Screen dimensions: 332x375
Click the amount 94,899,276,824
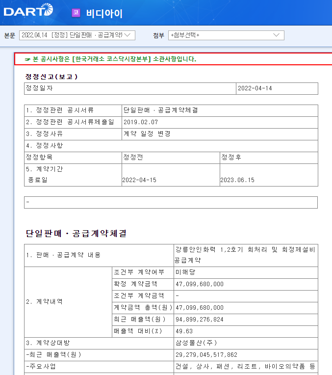[199, 320]
